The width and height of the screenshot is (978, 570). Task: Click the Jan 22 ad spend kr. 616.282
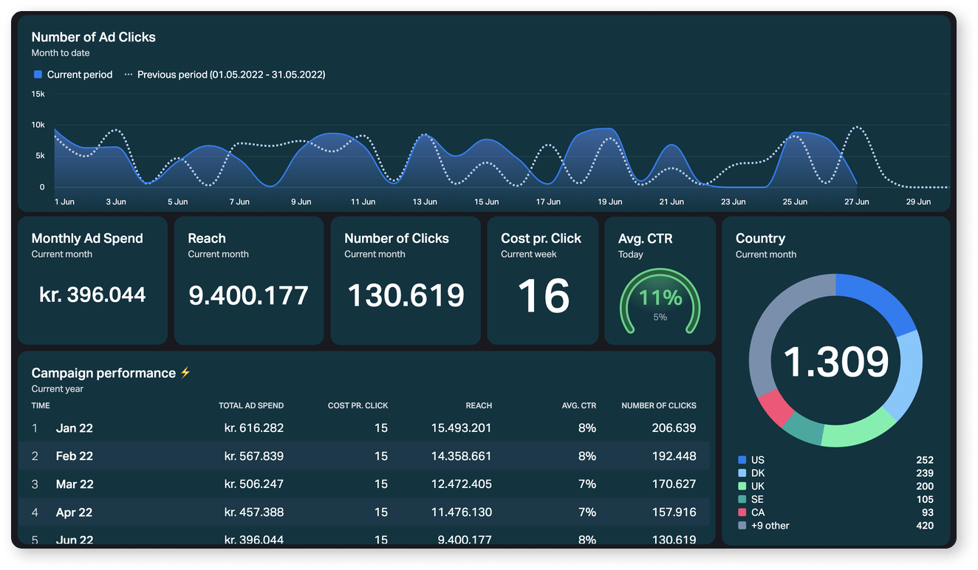tap(254, 428)
